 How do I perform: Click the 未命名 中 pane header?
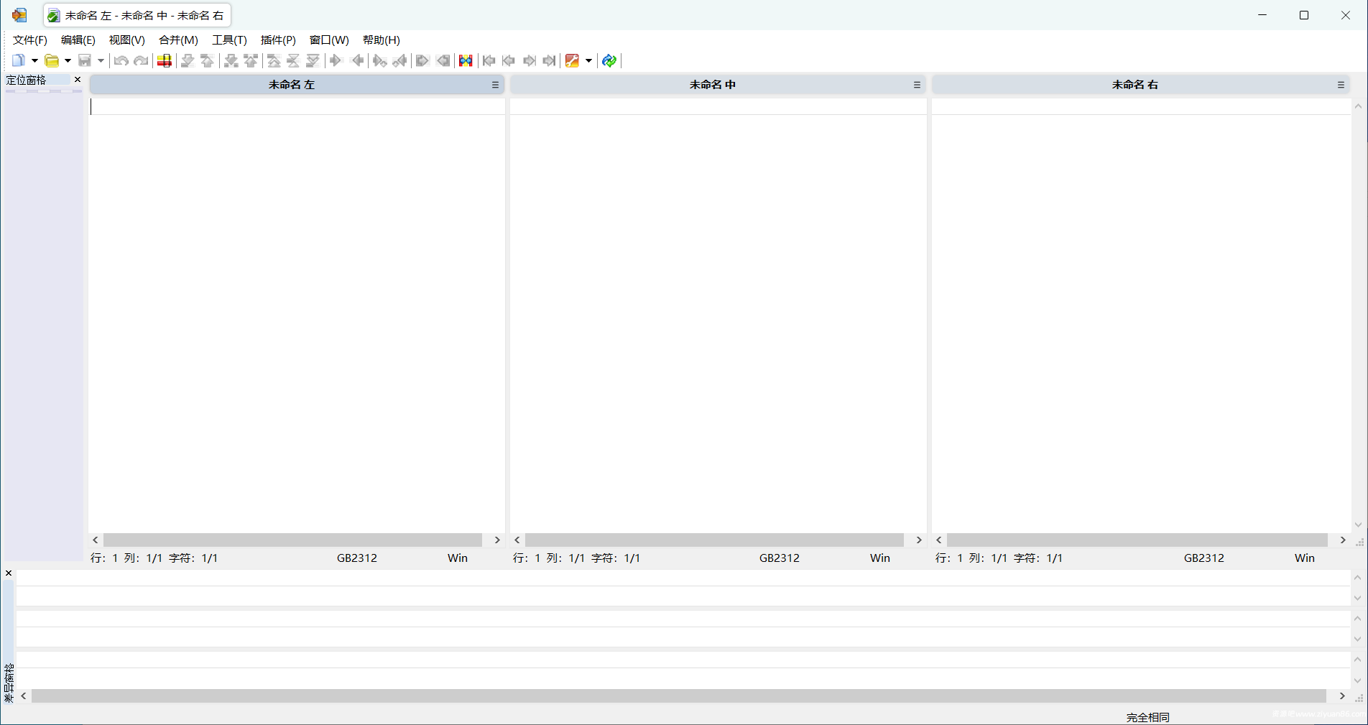tap(712, 85)
